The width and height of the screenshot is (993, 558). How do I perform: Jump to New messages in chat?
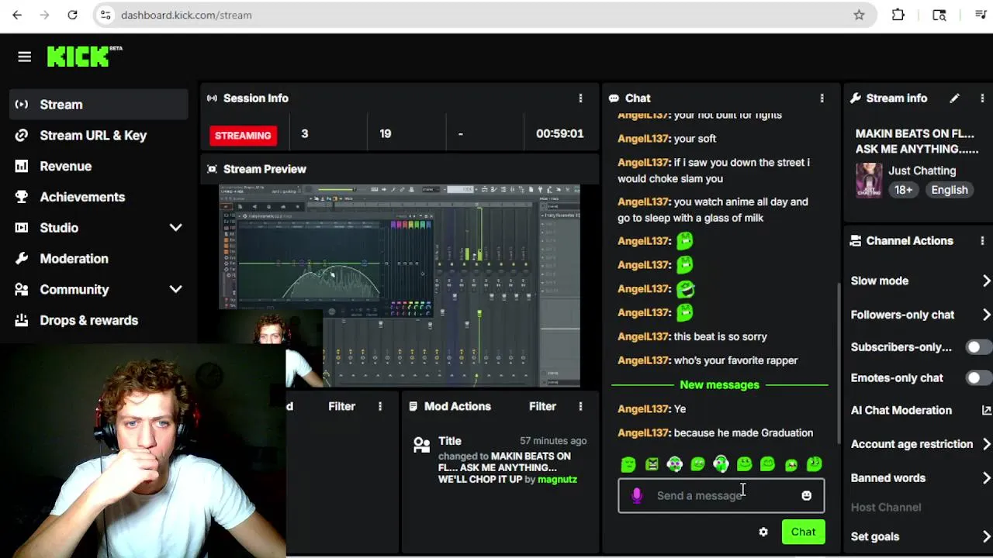[x=719, y=384]
